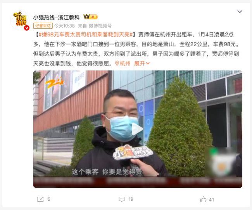Play the video with the play button
This screenshot has height=210, width=252.
pyautogui.click(x=137, y=129)
